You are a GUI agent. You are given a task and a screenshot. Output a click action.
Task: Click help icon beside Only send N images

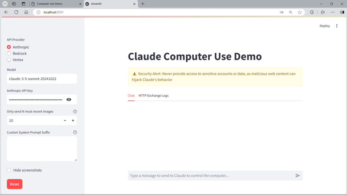point(75,111)
